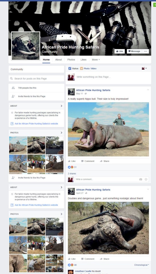Click the Search for posts on this Page field

[x=36, y=79]
